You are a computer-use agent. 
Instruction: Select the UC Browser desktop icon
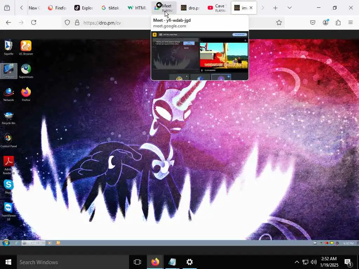coord(26,48)
